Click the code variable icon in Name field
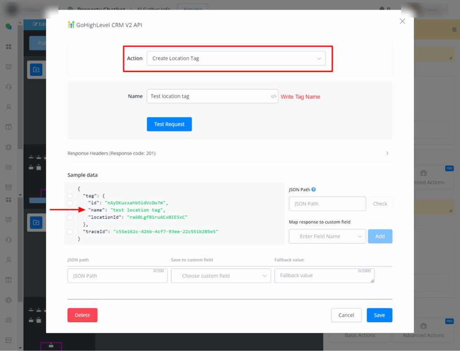 273,97
